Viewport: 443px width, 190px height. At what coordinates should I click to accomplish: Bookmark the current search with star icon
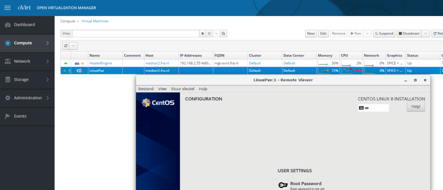[209, 33]
